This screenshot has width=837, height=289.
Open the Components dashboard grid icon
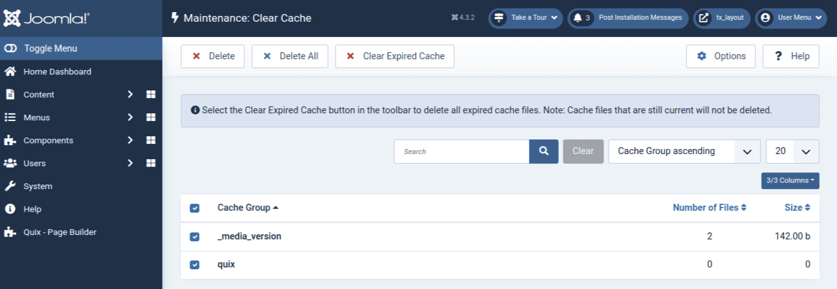(x=151, y=140)
